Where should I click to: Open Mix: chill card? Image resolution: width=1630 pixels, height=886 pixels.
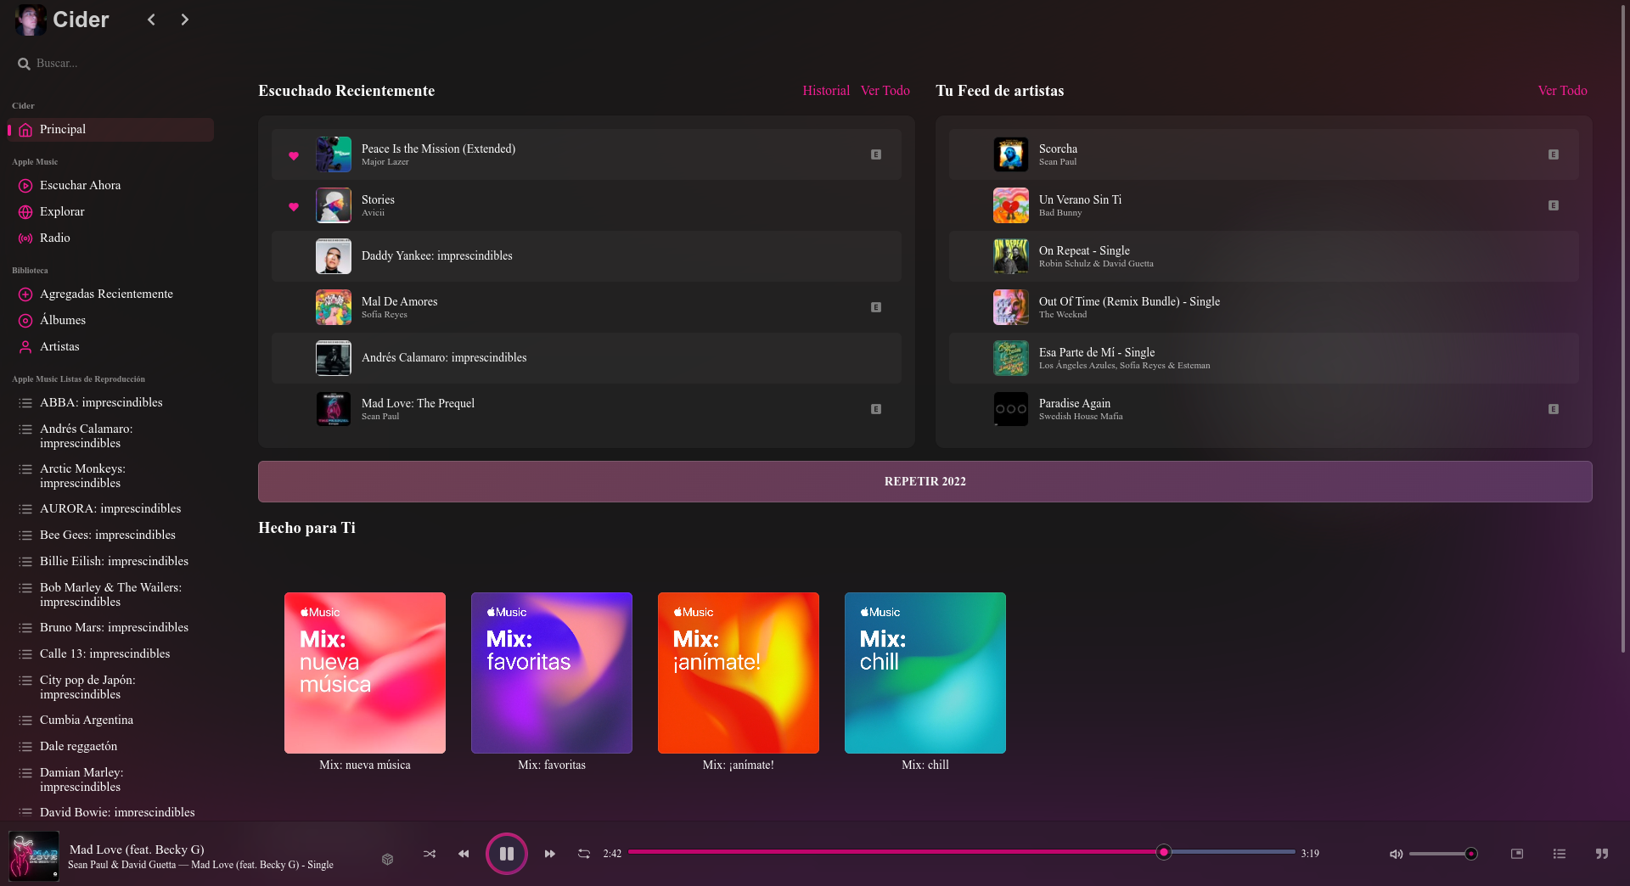(x=925, y=673)
